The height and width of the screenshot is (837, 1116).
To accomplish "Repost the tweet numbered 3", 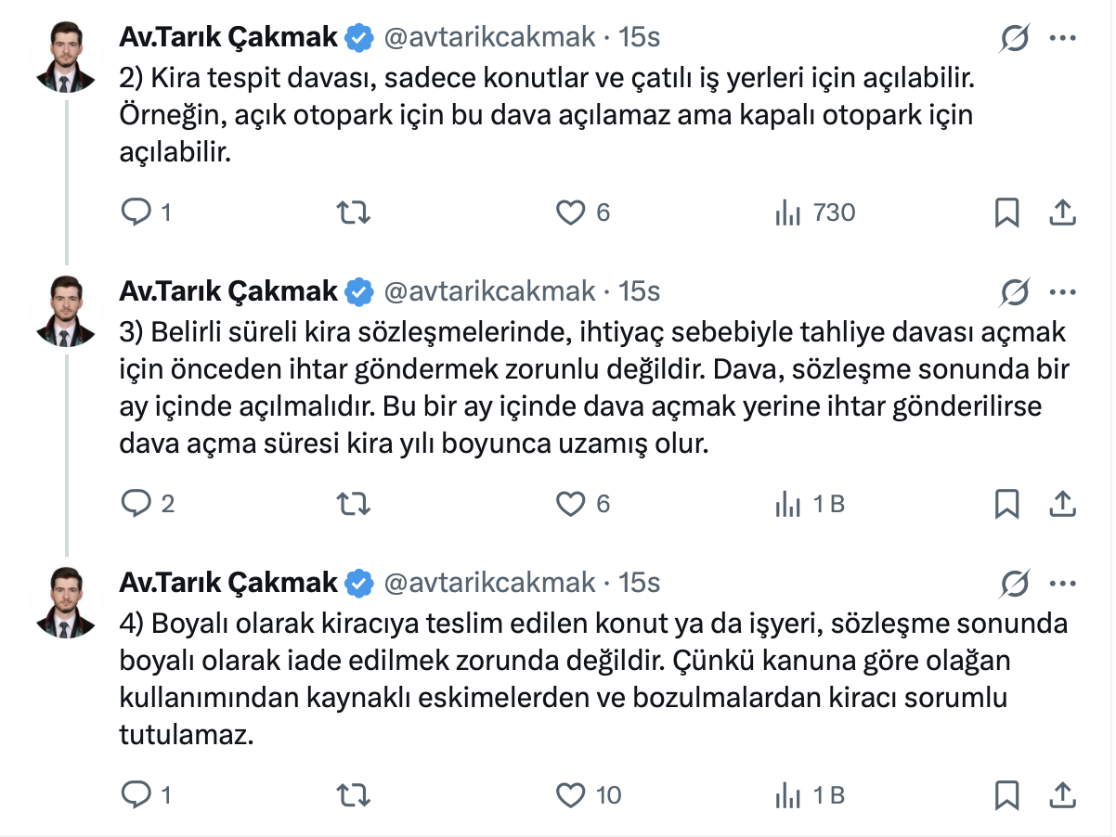I will pyautogui.click(x=353, y=504).
